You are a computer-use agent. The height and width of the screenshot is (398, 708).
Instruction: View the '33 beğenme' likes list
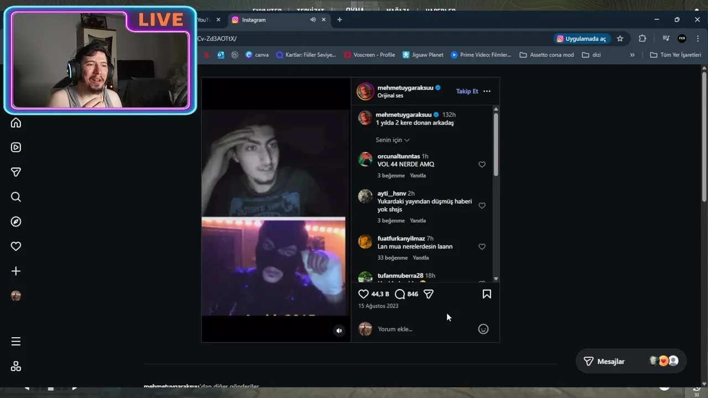point(393,258)
